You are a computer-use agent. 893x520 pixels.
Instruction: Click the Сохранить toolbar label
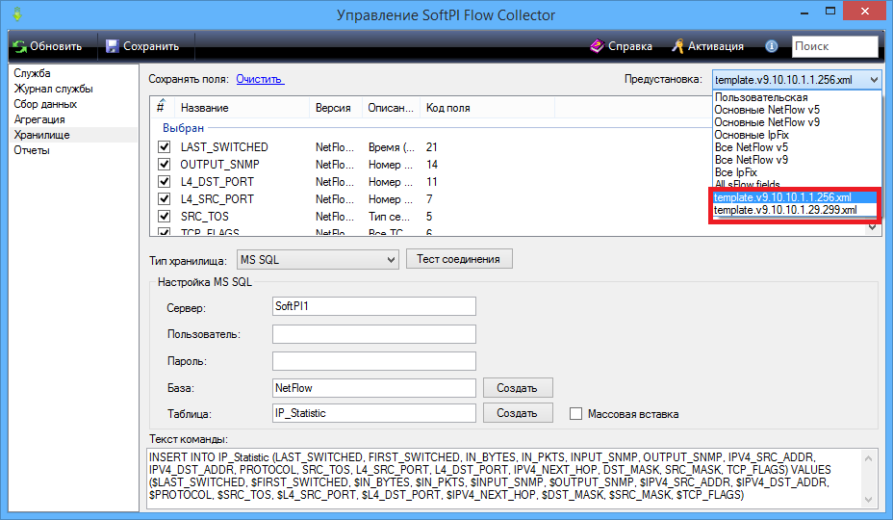pos(151,46)
